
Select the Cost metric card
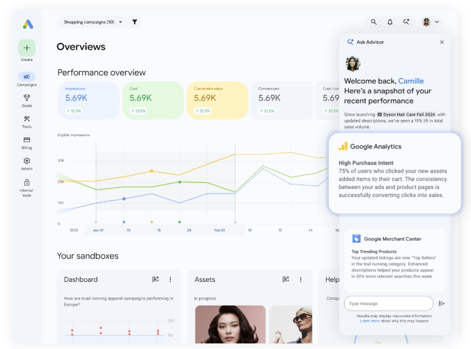(x=153, y=100)
